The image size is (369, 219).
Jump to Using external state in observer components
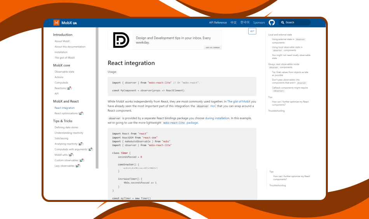289,41
